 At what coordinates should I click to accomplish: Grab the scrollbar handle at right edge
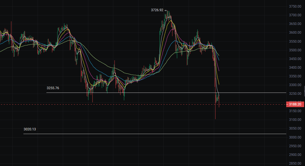coord(304,91)
